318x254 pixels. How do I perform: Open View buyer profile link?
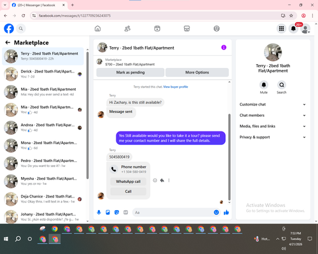coord(176,87)
